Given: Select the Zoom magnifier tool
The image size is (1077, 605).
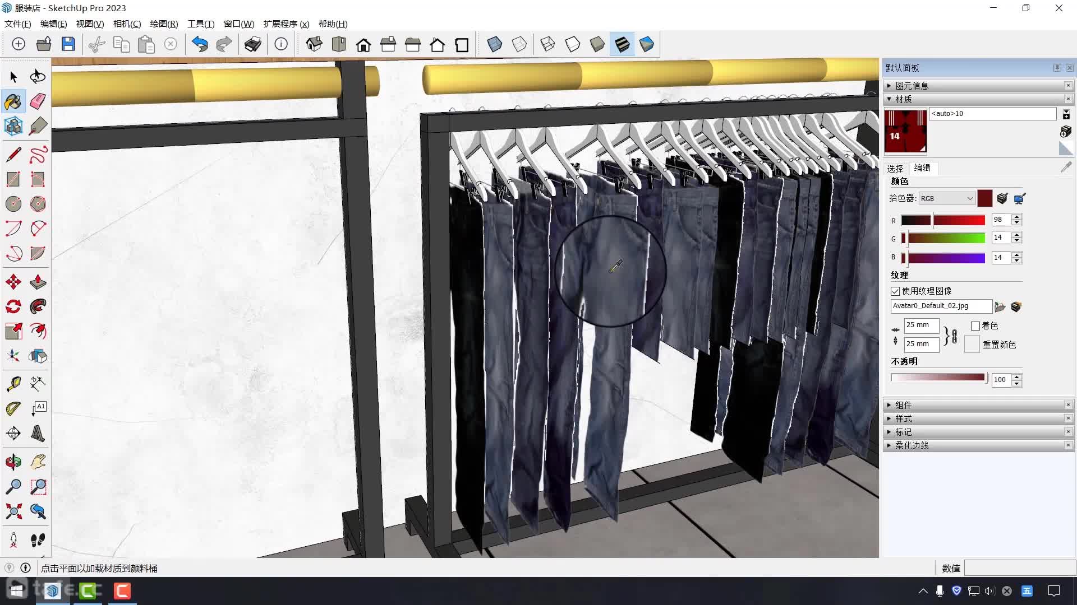Looking at the screenshot, I should [x=13, y=487].
